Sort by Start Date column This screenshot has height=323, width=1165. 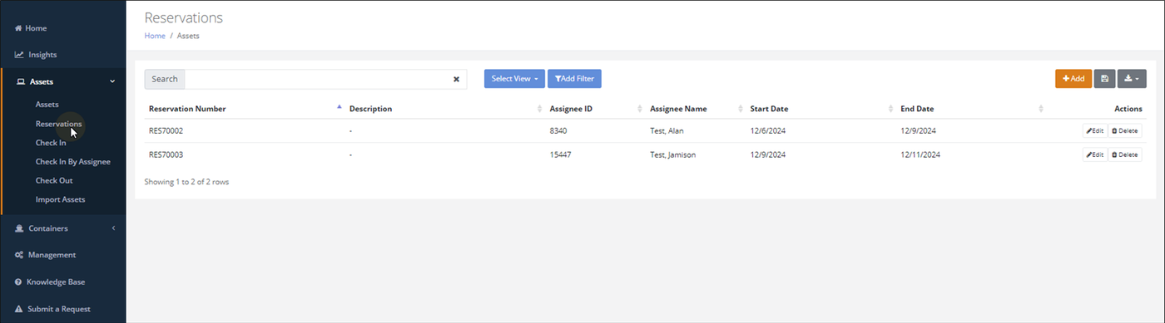point(890,109)
